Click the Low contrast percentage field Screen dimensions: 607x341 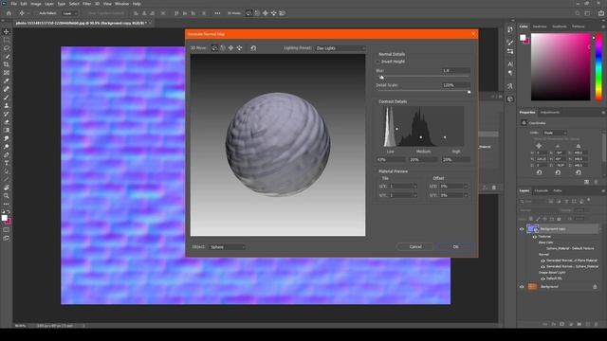click(x=391, y=159)
